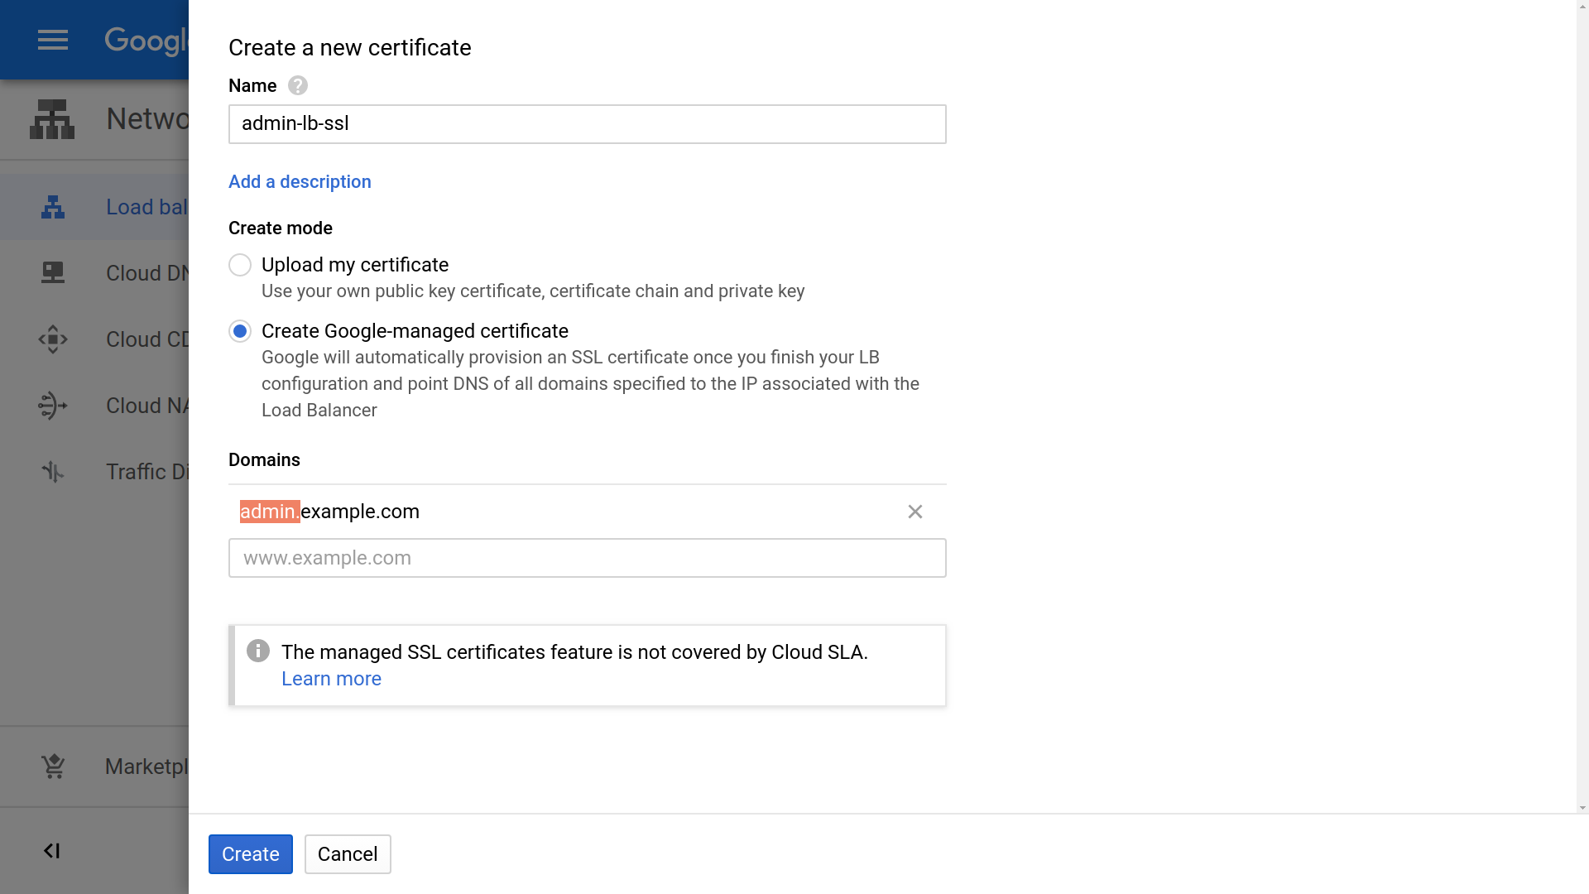Click the info icon in SLA notice
Viewport: 1589px width, 894px height.
258,651
